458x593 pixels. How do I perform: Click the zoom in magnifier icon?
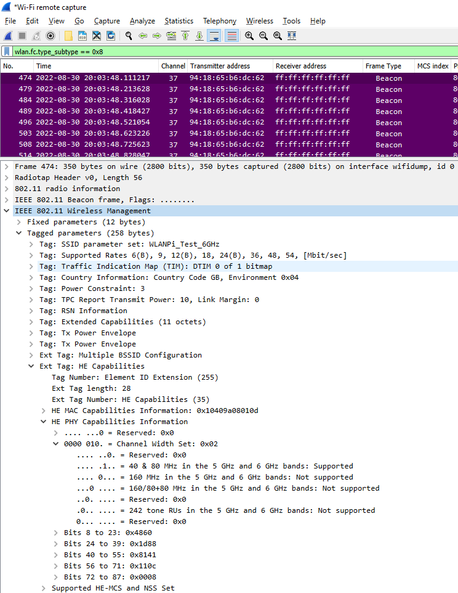coord(249,36)
